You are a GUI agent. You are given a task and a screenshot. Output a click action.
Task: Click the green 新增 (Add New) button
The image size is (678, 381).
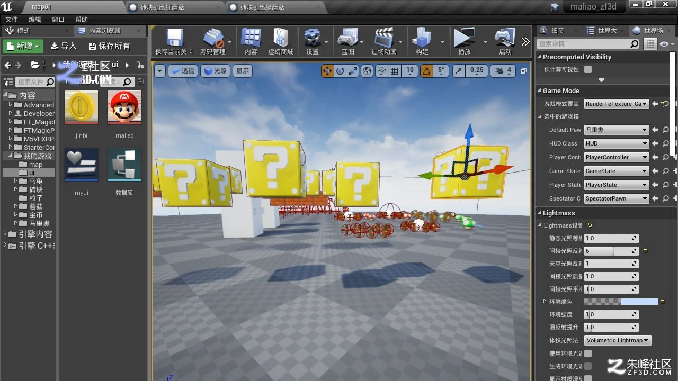[23, 46]
